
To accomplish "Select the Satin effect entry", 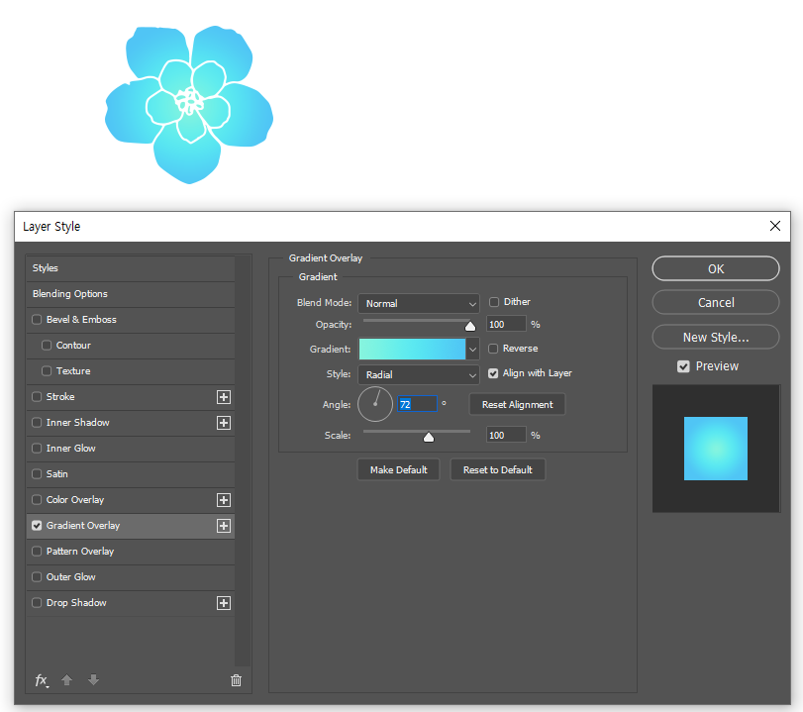I will point(131,473).
